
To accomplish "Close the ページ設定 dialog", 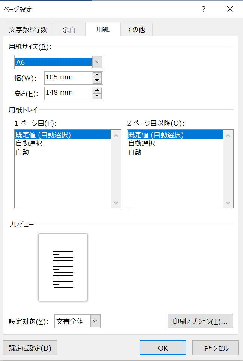I will [x=230, y=9].
